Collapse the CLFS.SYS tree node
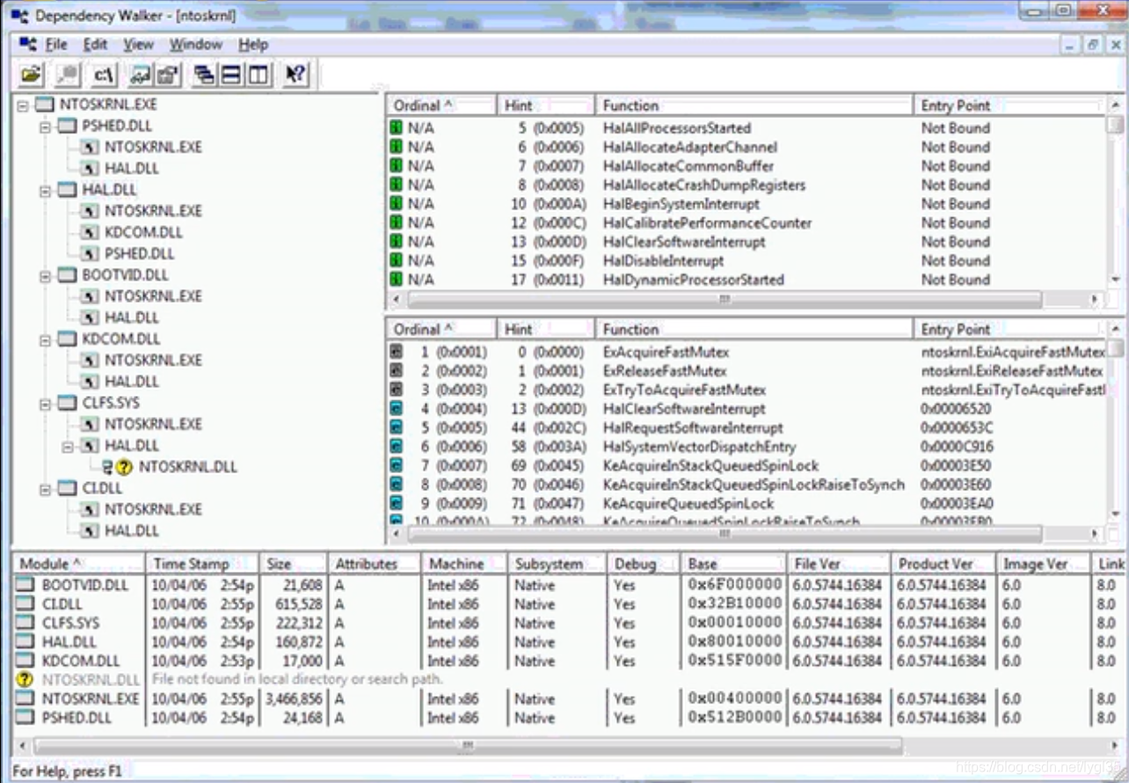Viewport: 1129px width, 783px height. [46, 404]
